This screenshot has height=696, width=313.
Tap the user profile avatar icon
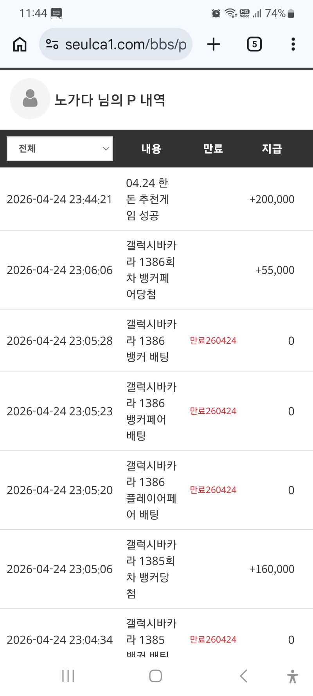[x=30, y=99]
